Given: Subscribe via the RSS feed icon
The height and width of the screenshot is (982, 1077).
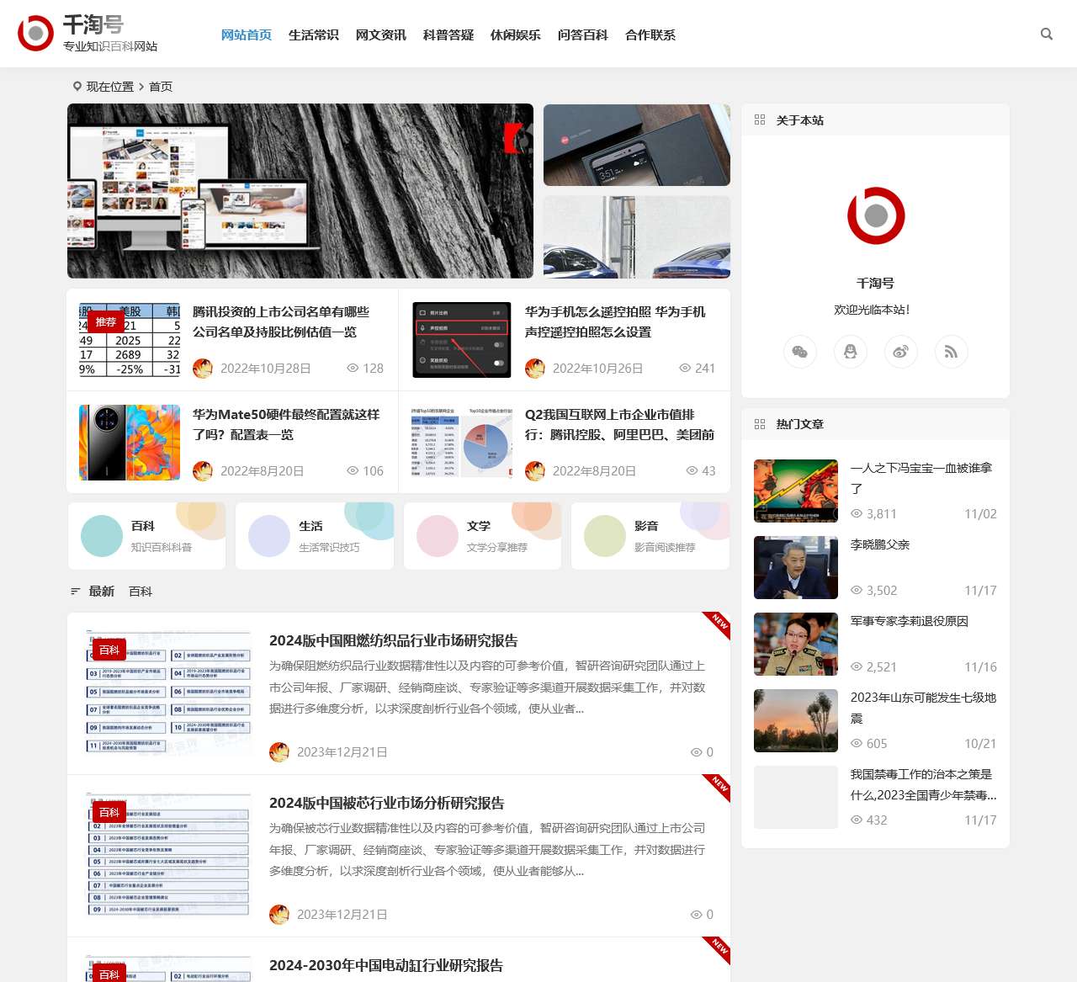Looking at the screenshot, I should click(951, 352).
